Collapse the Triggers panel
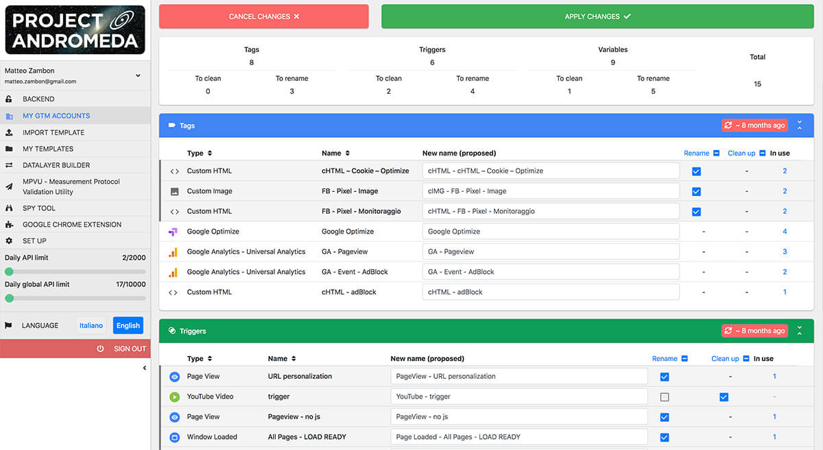The image size is (823, 450). point(799,331)
